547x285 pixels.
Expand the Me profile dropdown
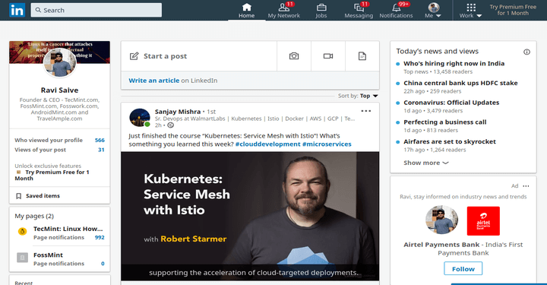coord(433,11)
